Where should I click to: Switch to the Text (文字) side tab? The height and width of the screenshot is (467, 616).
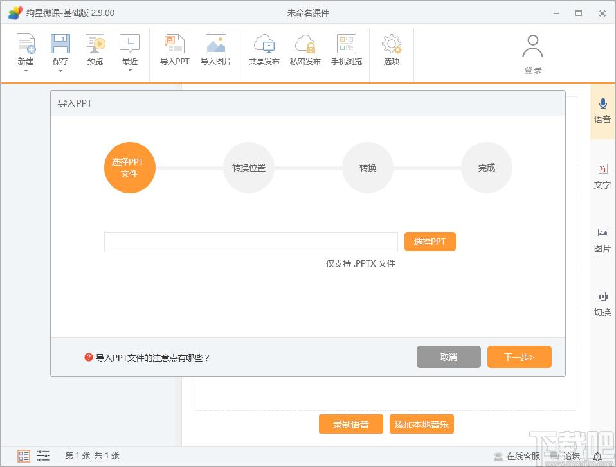(x=602, y=177)
